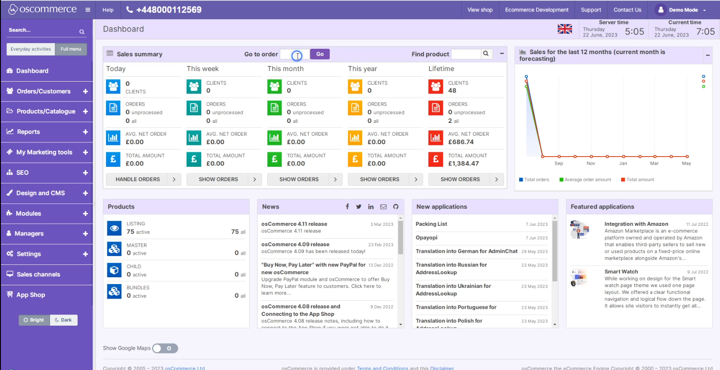The height and width of the screenshot is (370, 720).
Task: Toggle the Show Google Maps switch
Action: click(165, 348)
